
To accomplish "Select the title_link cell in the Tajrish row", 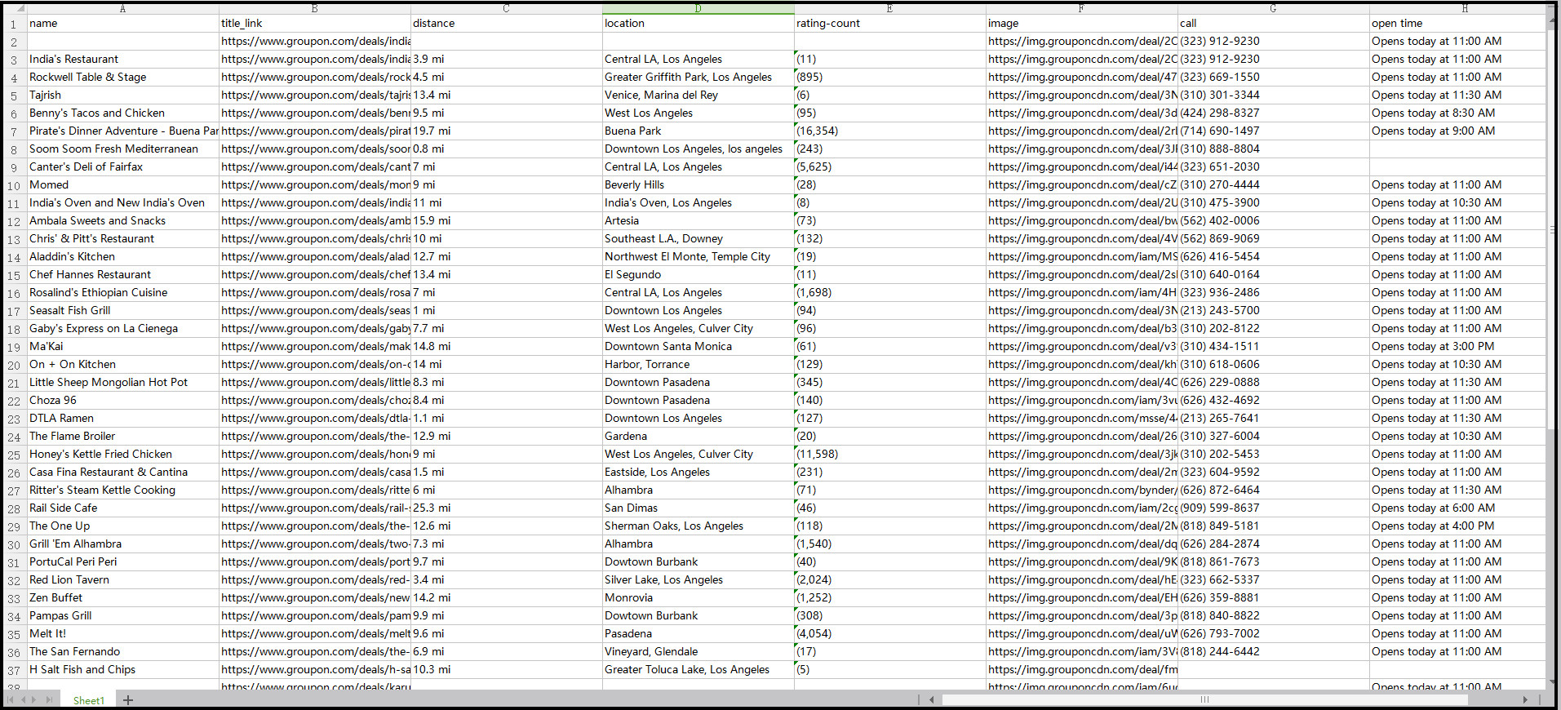I will click(x=314, y=95).
